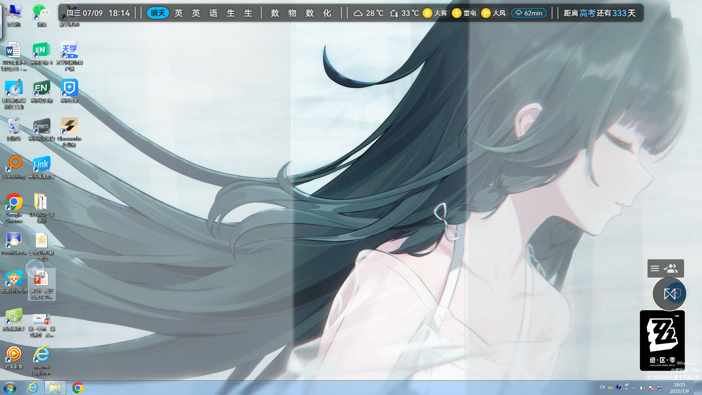Open the Computer desktop icon
The image size is (702, 395).
click(14, 15)
